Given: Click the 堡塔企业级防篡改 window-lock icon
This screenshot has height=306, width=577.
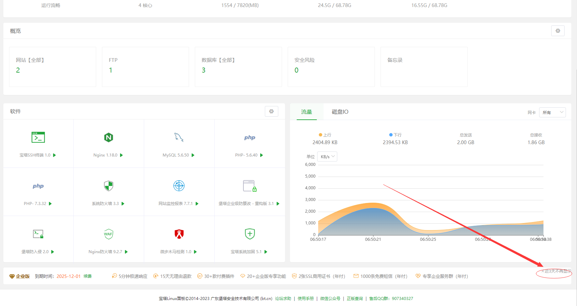Looking at the screenshot, I should [250, 186].
